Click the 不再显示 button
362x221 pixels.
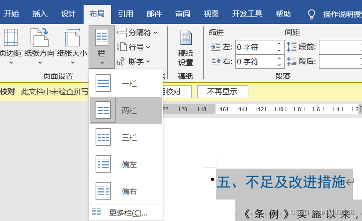(x=222, y=92)
